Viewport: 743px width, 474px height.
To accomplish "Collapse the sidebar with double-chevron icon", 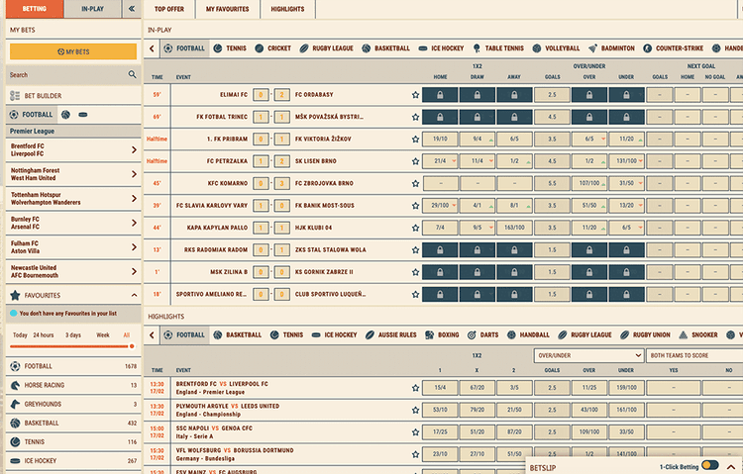I will [x=132, y=9].
